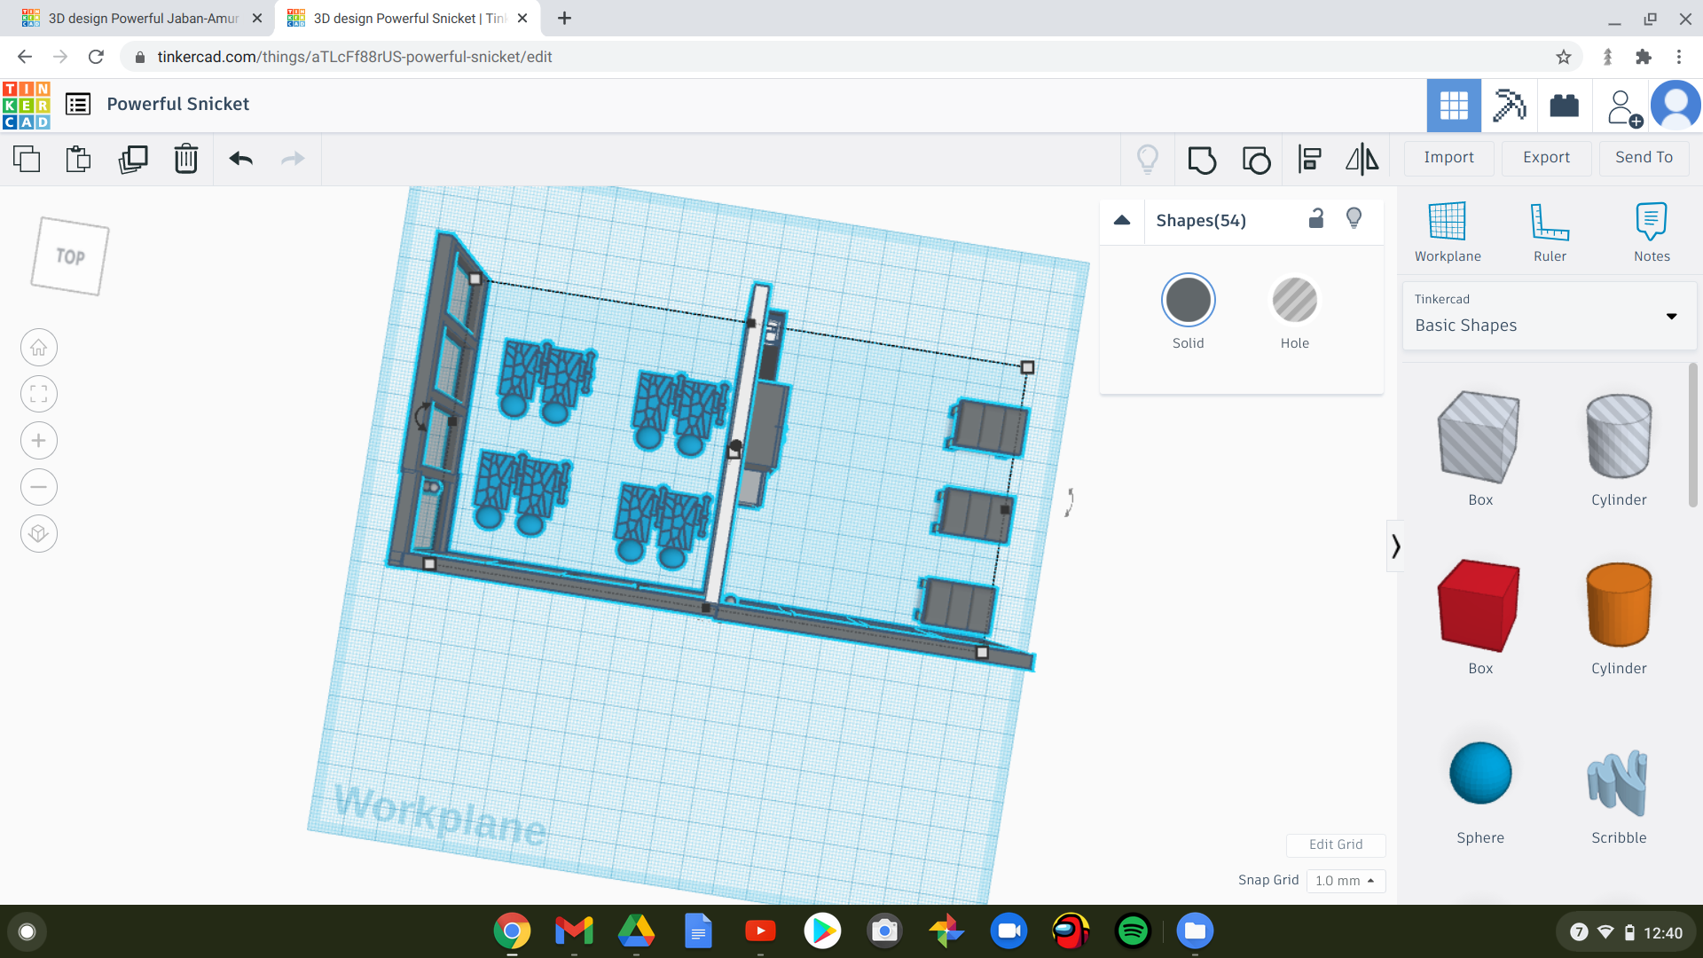Image resolution: width=1703 pixels, height=958 pixels.
Task: Click the align objects tool icon
Action: click(1309, 158)
